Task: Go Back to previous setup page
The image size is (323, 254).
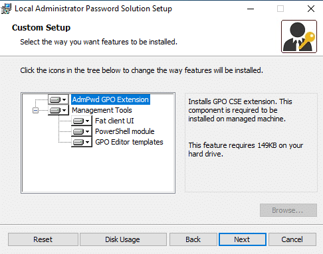Action: (193, 239)
